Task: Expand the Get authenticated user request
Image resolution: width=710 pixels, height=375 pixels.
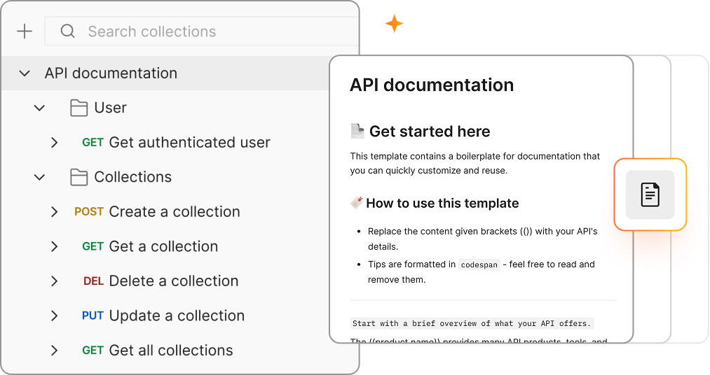Action: pyautogui.click(x=55, y=142)
